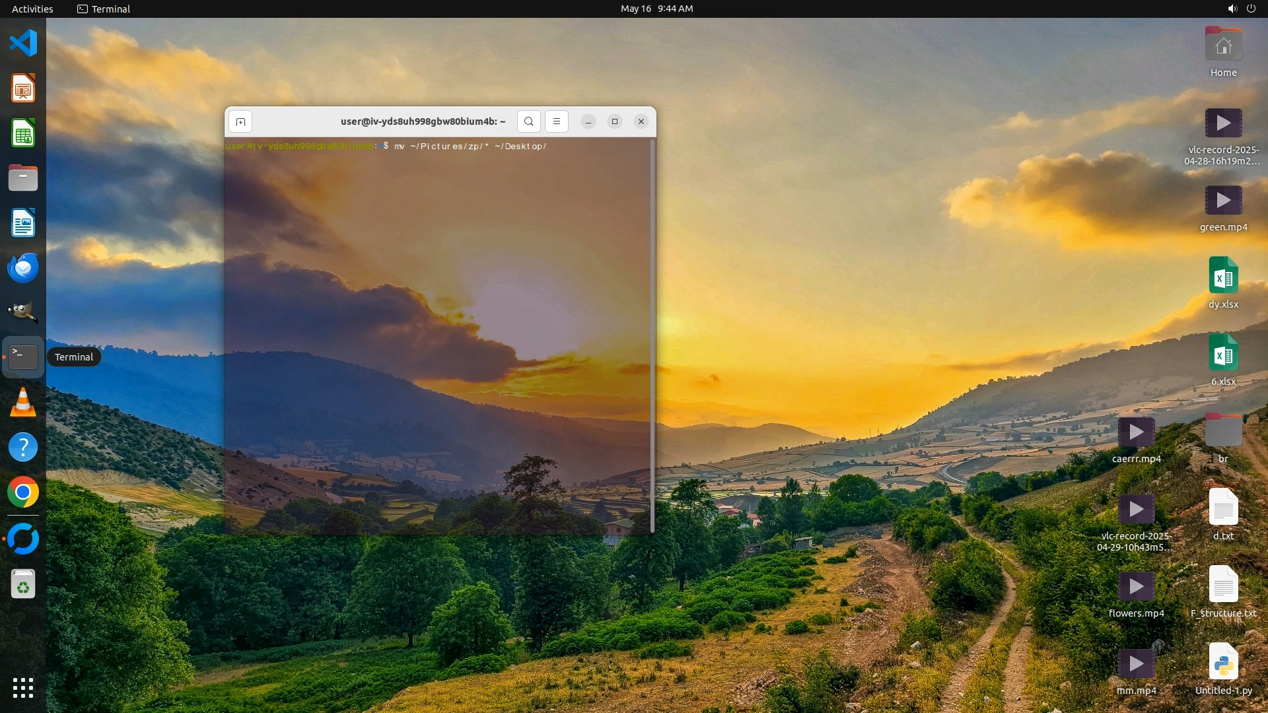Screen dimensions: 1268x713
Task: Open LibreOffice Impress from dock
Action: click(23, 88)
